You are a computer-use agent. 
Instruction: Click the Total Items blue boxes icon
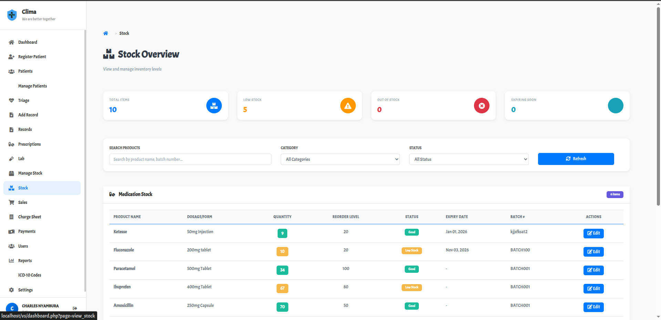pos(214,106)
